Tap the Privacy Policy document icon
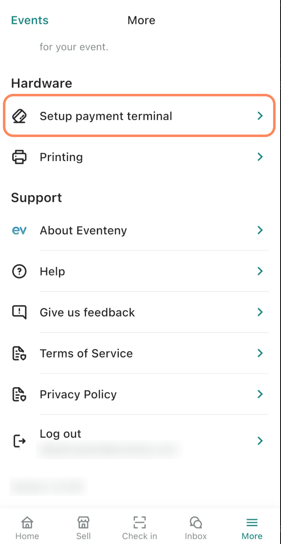 (x=20, y=395)
